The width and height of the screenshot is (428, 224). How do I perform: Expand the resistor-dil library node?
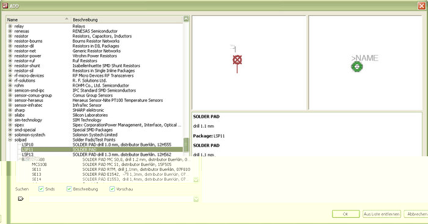click(10, 46)
